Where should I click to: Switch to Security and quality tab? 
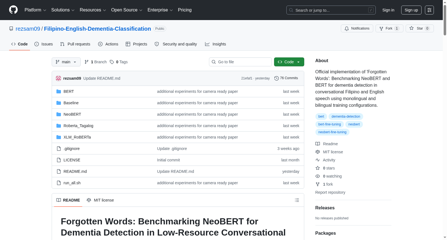[176, 44]
